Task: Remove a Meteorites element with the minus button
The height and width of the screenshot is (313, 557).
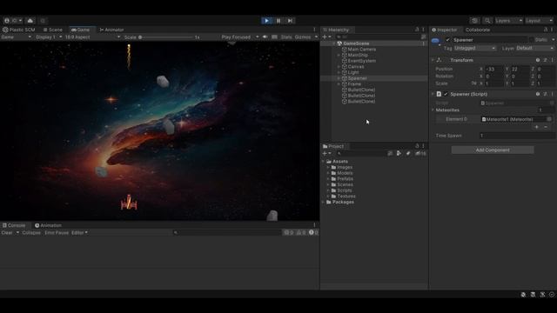Action: point(546,127)
